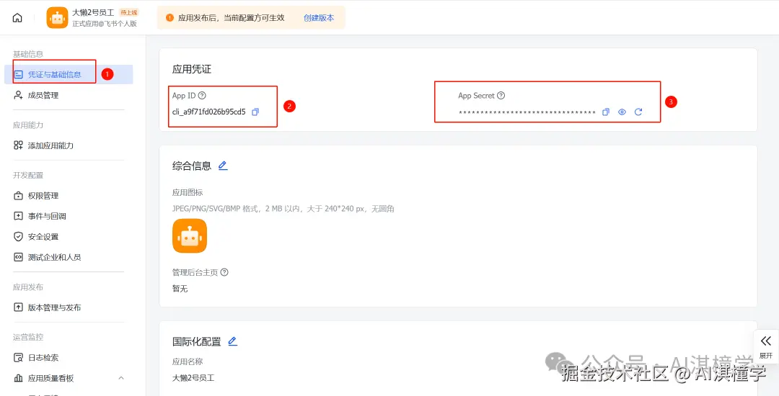Copy the App ID value
The height and width of the screenshot is (396, 779).
click(x=255, y=112)
